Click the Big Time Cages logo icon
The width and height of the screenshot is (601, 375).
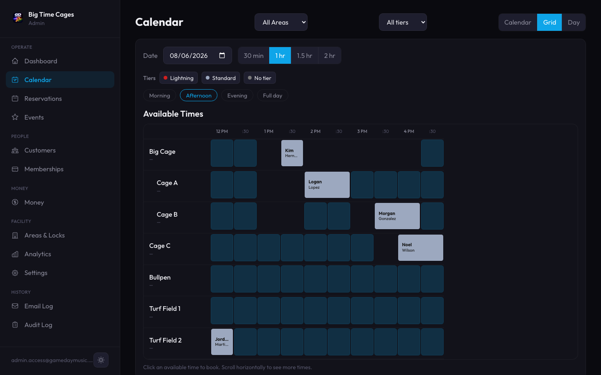18,17
